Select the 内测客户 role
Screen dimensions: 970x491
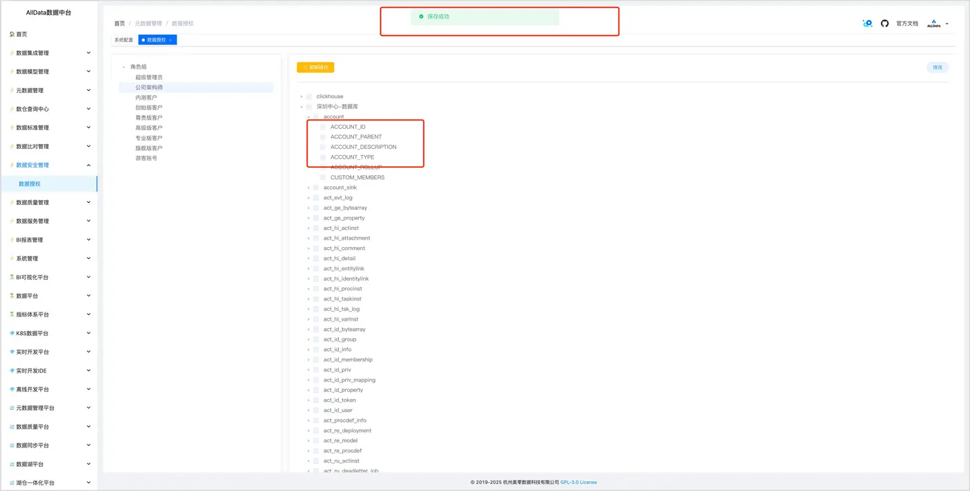[x=146, y=98]
